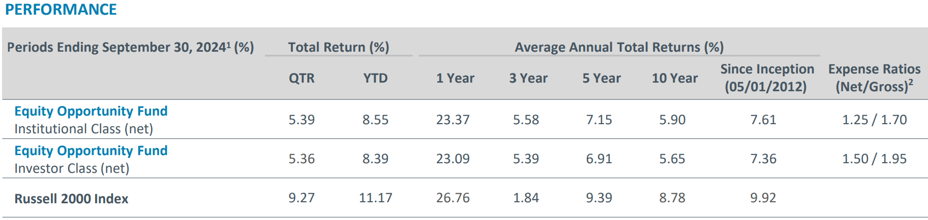The image size is (928, 220).
Task: Select Institutional Class expense ratio 1.25 / 1.70
Action: tap(874, 120)
